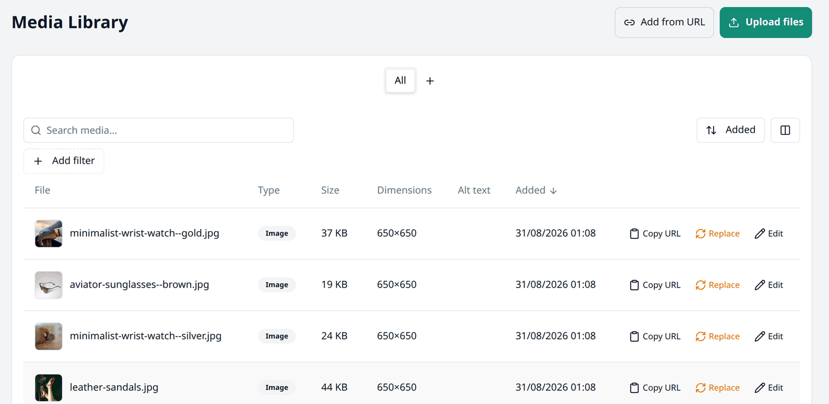This screenshot has height=404, width=829.
Task: Copy URL of leather-sandals.jpg
Action: pos(655,388)
